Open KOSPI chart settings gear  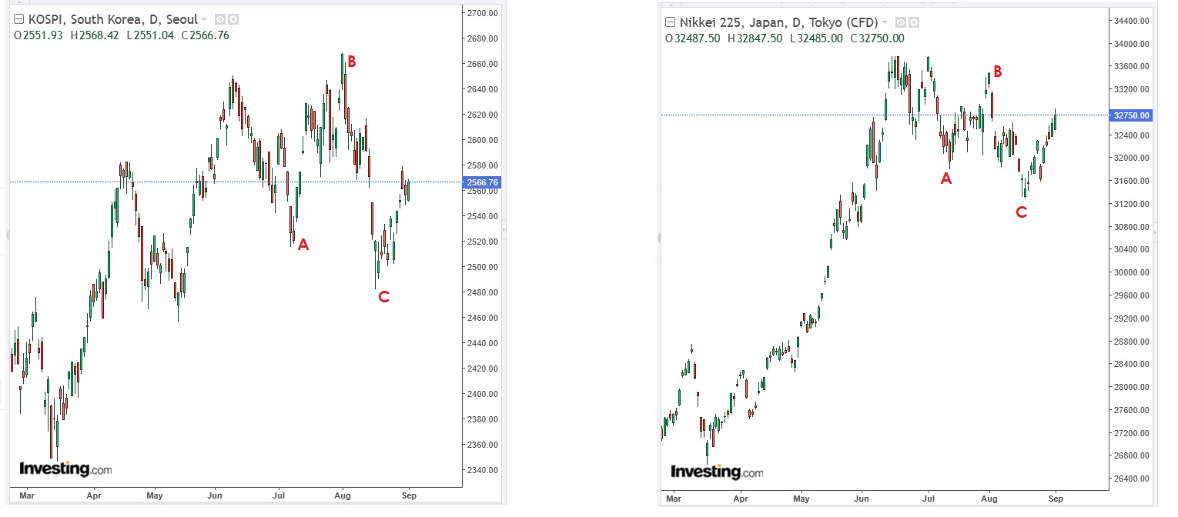pyautogui.click(x=233, y=19)
